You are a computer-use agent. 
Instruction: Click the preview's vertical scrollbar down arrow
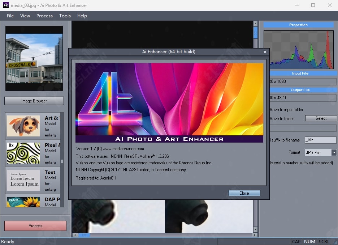click(x=255, y=229)
